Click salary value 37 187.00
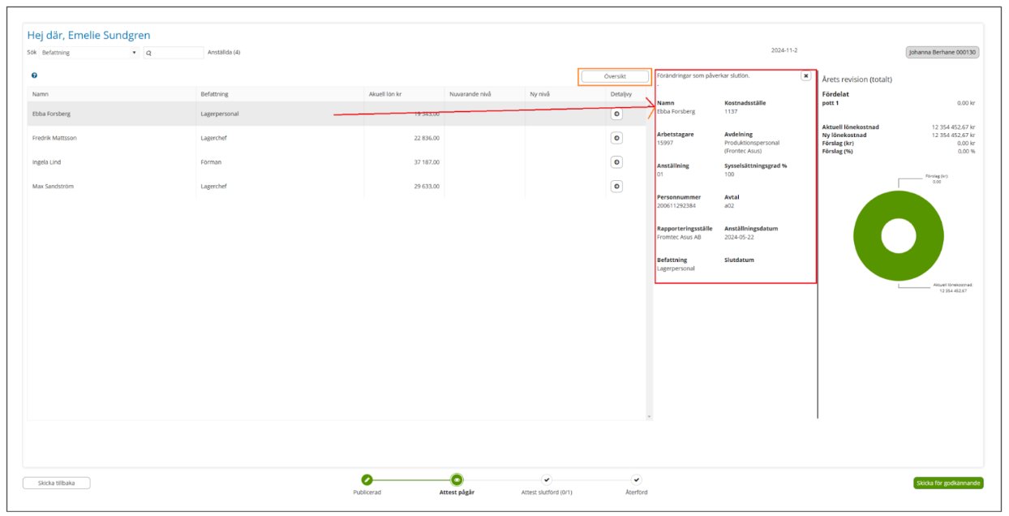 point(426,163)
